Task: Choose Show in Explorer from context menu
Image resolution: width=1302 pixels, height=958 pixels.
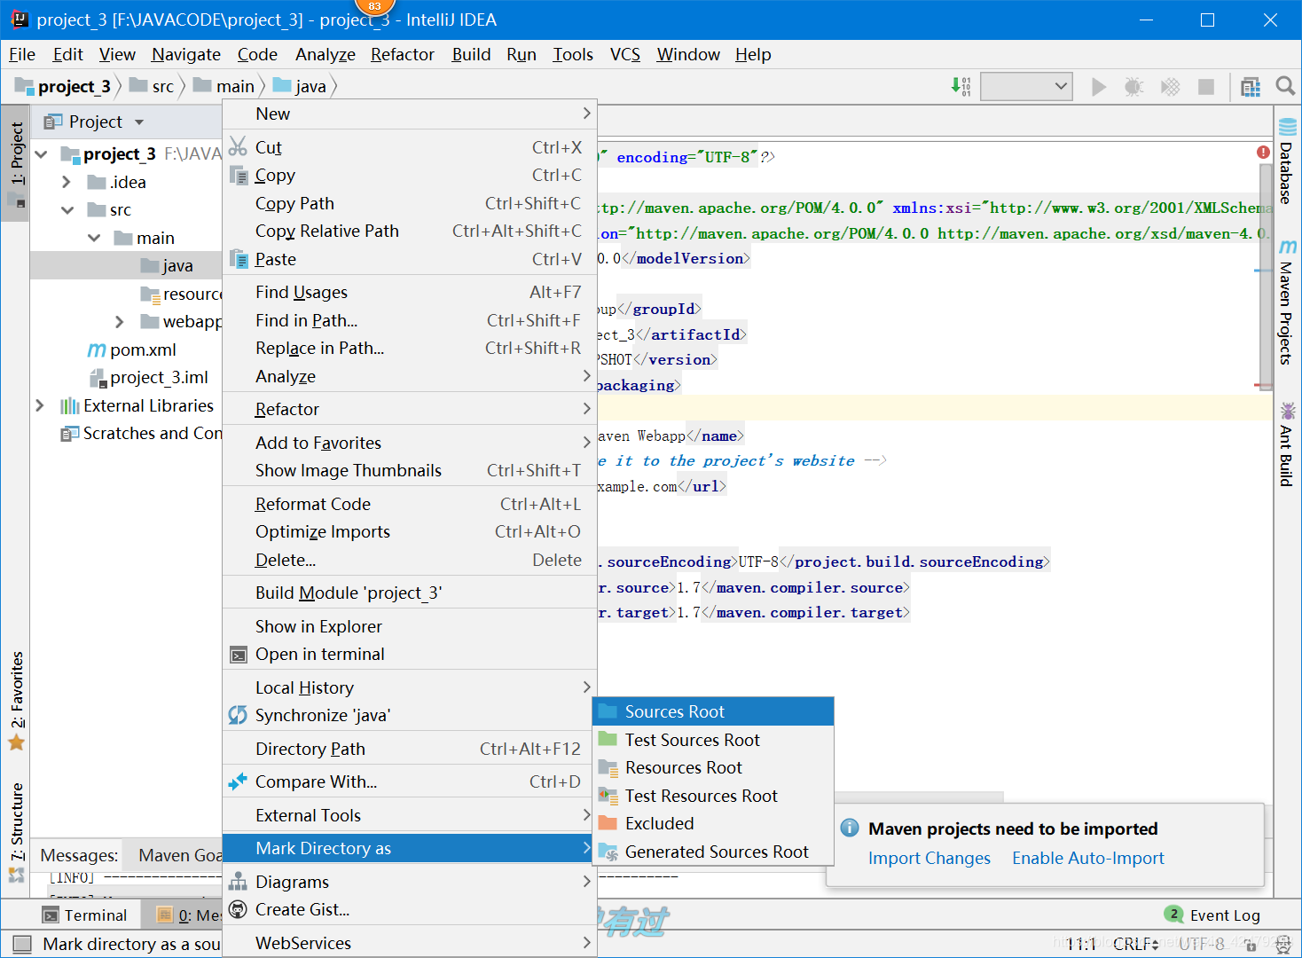Action: [x=410, y=626]
